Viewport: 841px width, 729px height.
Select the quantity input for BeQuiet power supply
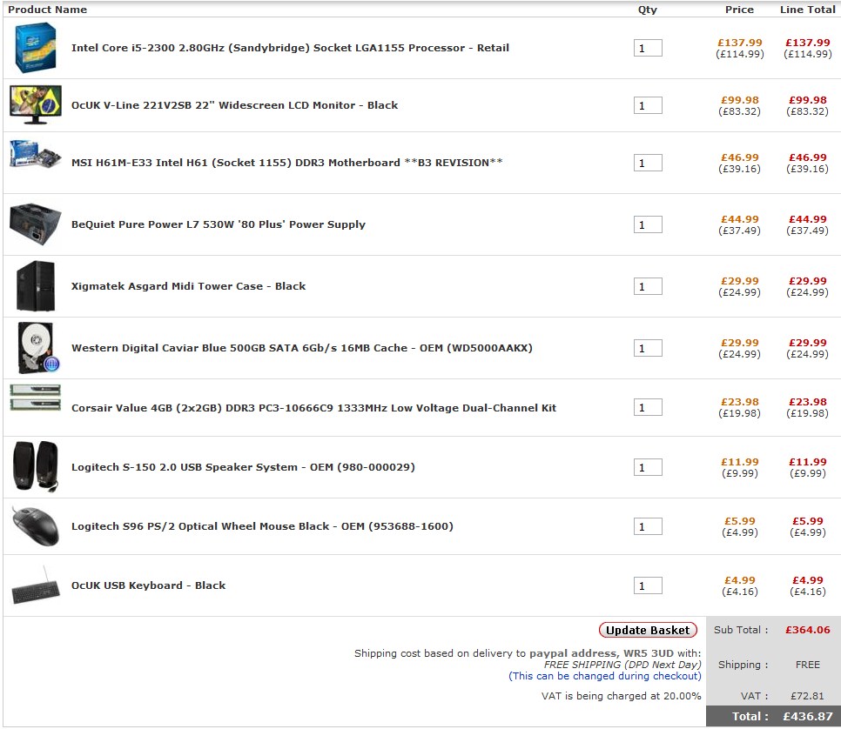[648, 224]
